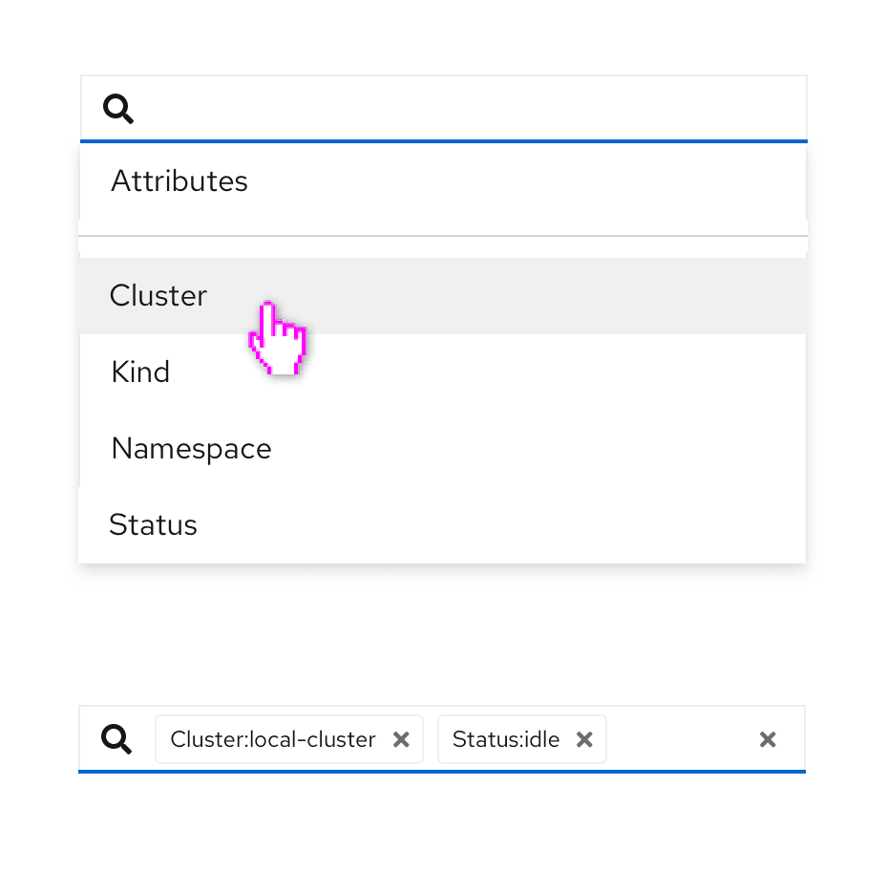The height and width of the screenshot is (871, 886).
Task: Focus the empty top search input
Action: click(x=468, y=109)
